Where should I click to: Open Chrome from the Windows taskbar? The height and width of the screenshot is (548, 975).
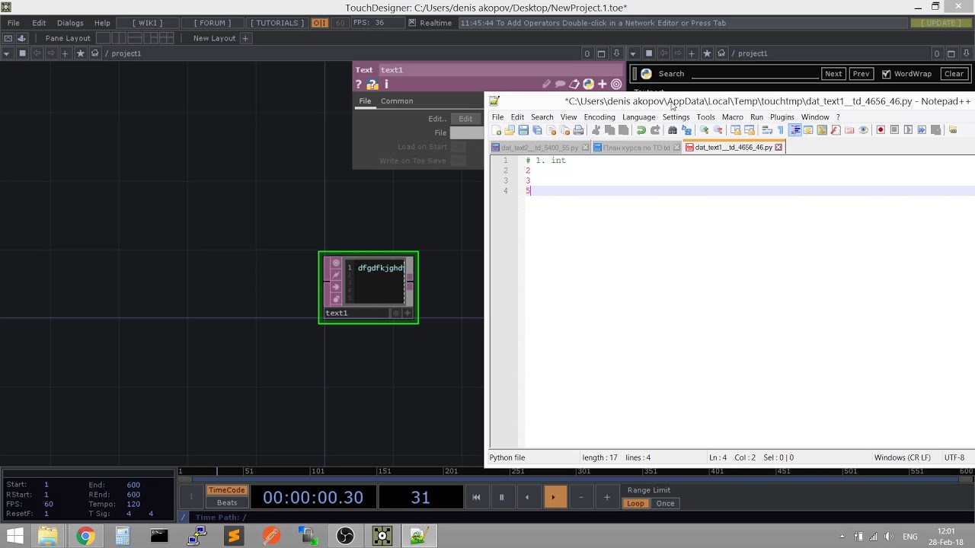click(85, 536)
